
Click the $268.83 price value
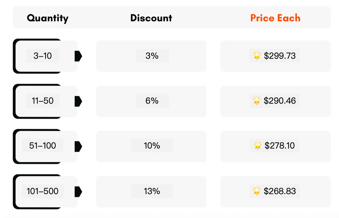280,191
